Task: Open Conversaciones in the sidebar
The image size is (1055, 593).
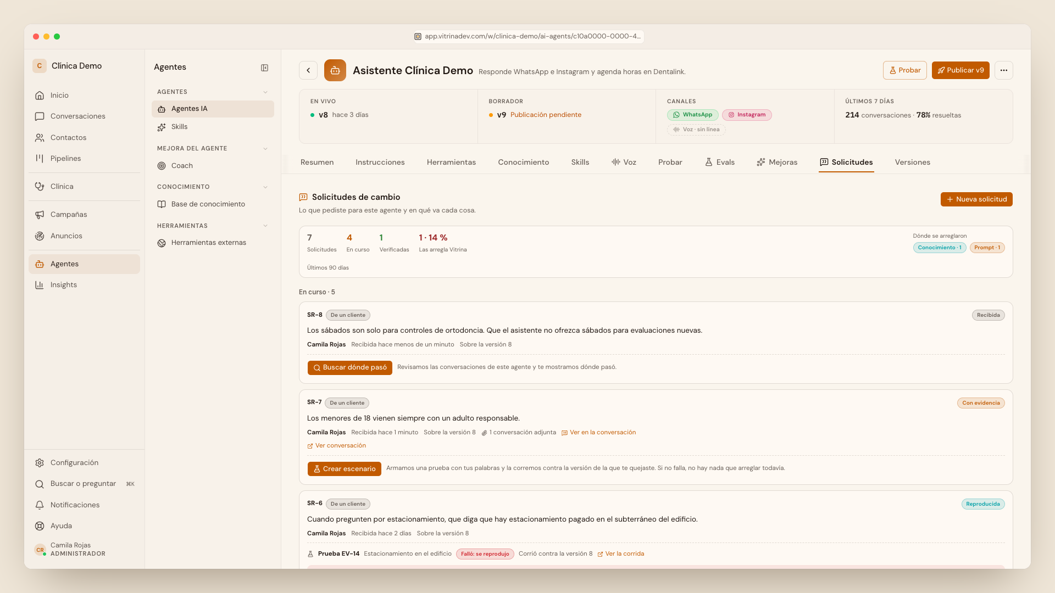Action: (84, 116)
